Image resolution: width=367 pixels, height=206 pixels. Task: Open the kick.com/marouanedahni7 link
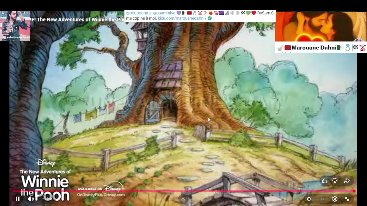pyautogui.click(x=182, y=18)
